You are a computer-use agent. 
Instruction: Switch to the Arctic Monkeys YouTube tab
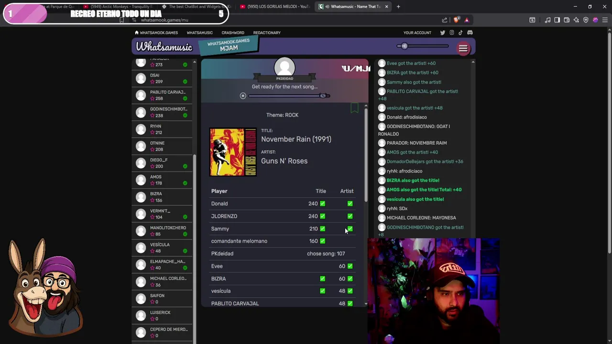point(118,7)
